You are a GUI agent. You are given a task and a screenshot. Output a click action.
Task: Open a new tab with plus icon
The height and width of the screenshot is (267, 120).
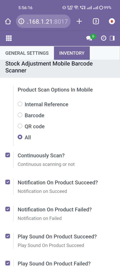click(x=79, y=21)
